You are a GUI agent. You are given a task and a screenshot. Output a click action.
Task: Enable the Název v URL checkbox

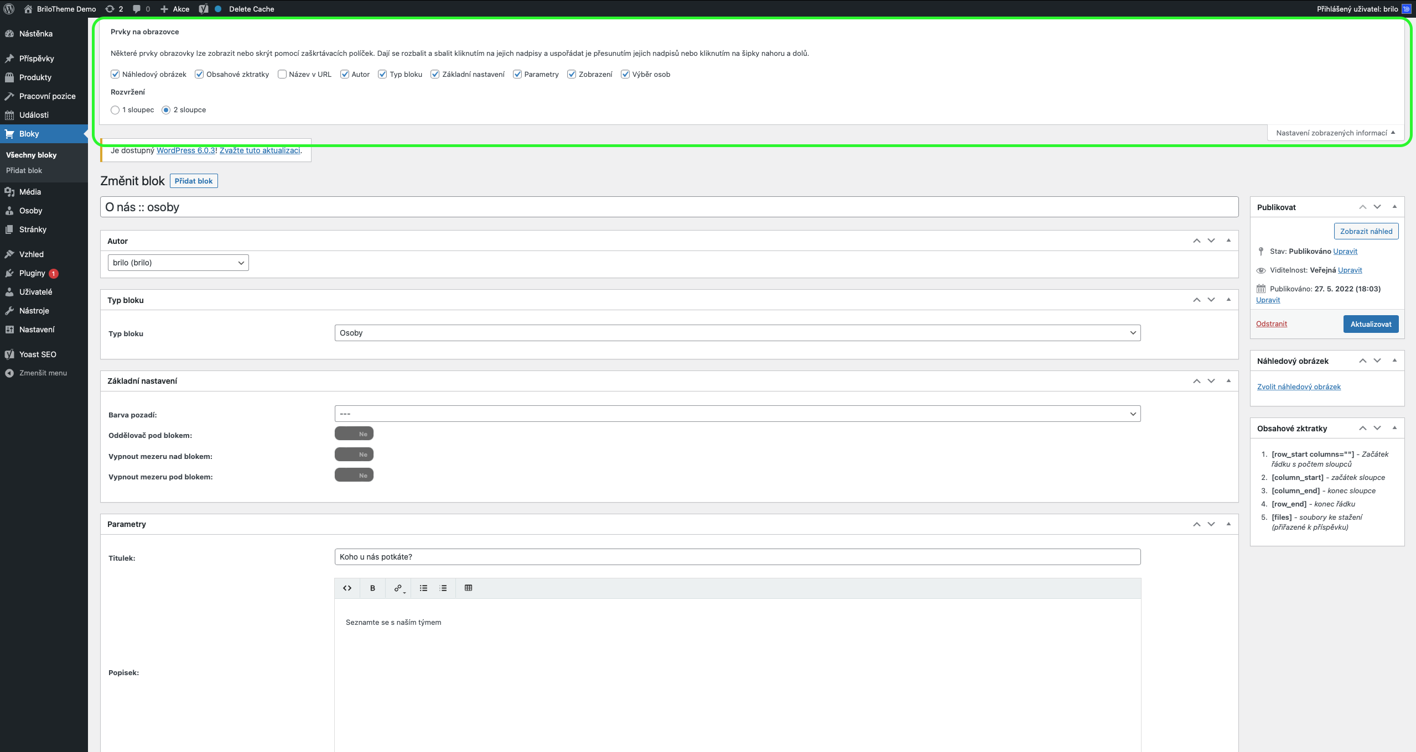point(282,74)
